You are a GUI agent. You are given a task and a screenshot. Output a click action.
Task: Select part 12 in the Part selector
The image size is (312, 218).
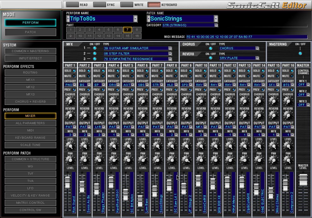coord(99,36)
